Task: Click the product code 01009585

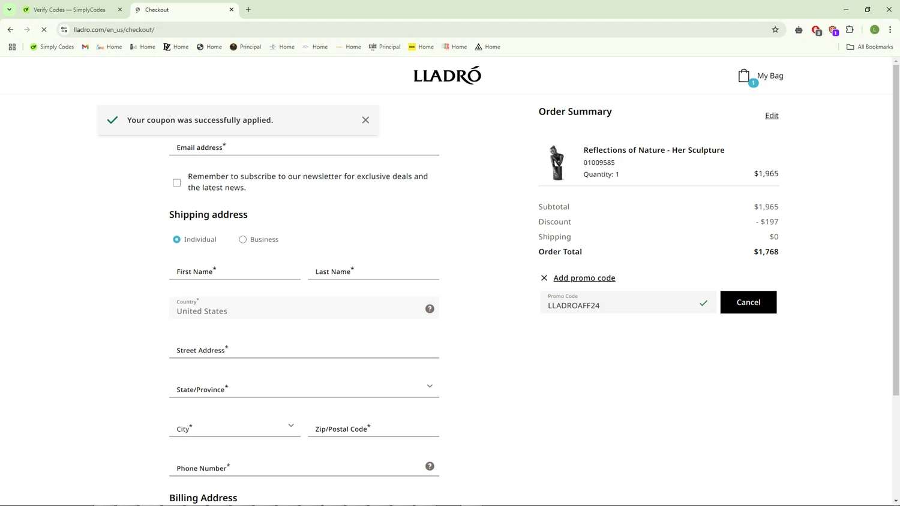Action: point(599,162)
